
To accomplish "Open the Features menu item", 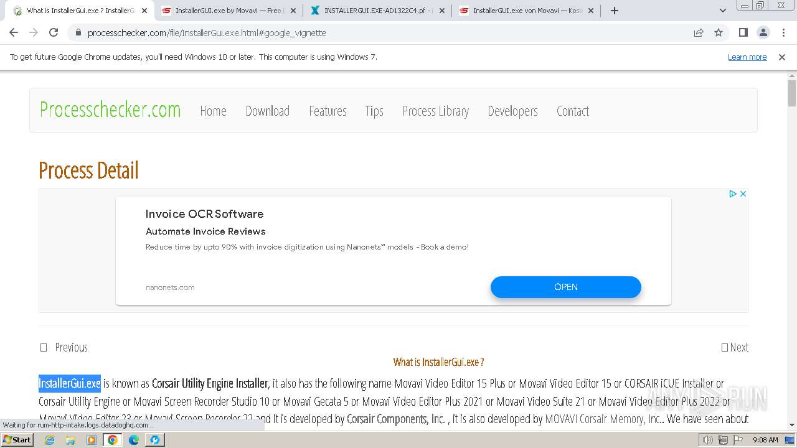I will pyautogui.click(x=328, y=111).
